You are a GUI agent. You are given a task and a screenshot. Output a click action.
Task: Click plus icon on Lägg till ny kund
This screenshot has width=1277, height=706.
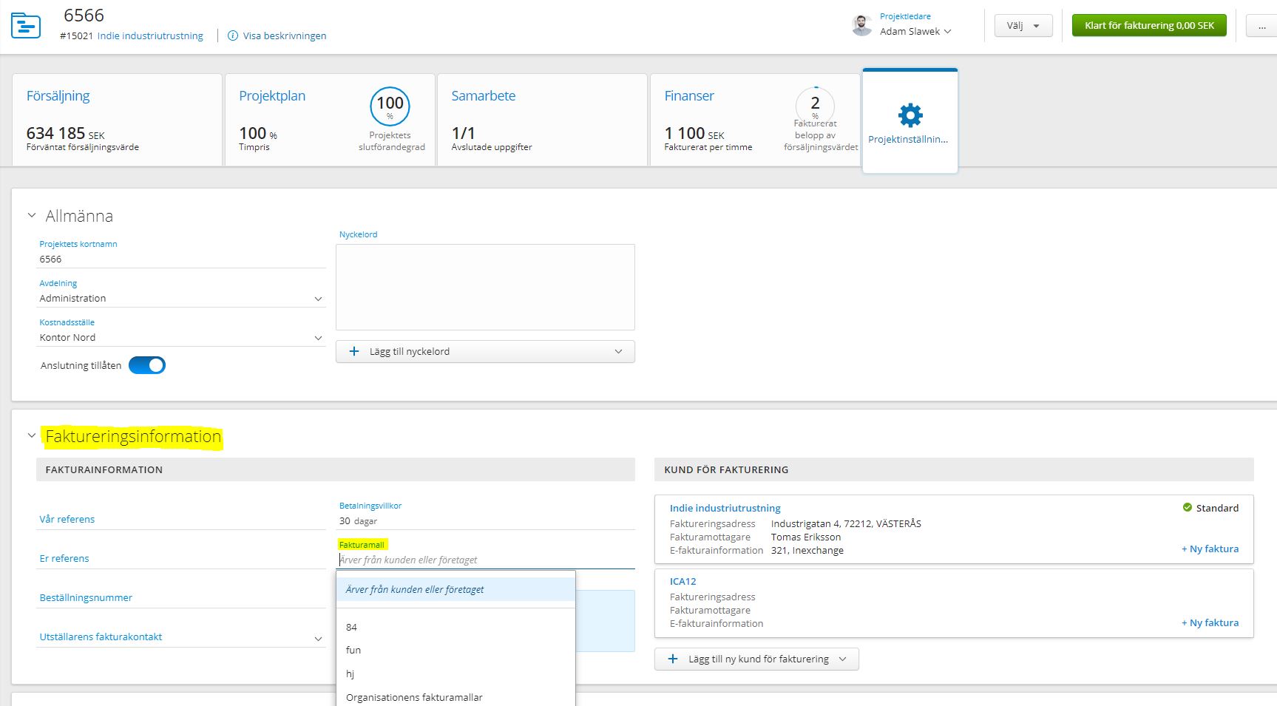point(673,659)
